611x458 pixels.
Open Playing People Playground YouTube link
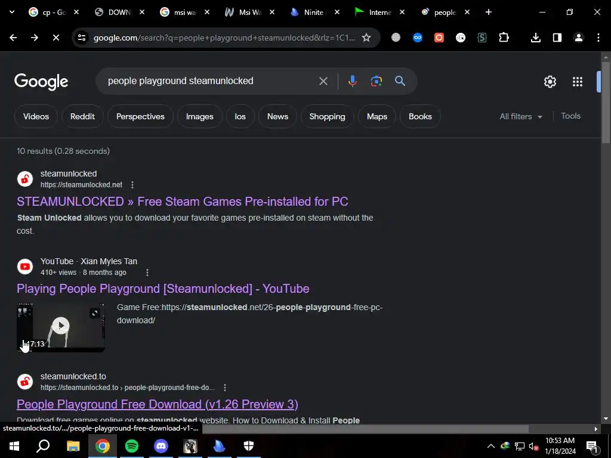coord(163,289)
